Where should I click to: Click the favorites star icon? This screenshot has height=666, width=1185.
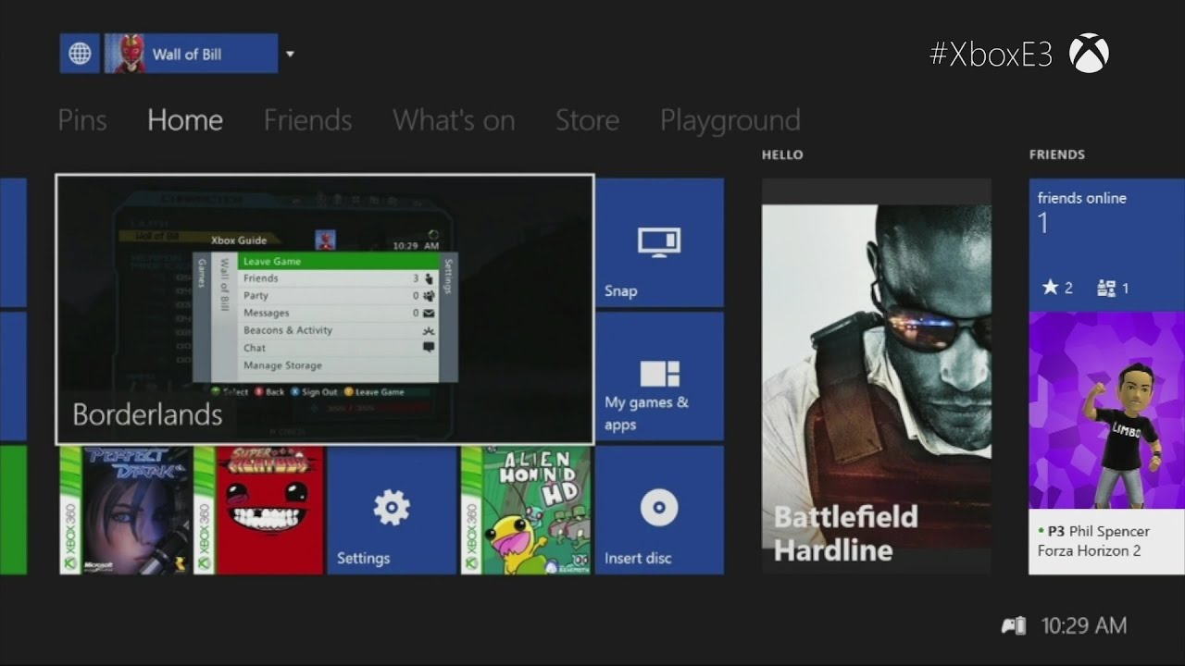(x=1050, y=288)
